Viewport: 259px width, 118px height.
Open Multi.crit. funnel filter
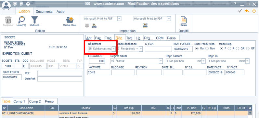[34, 20]
